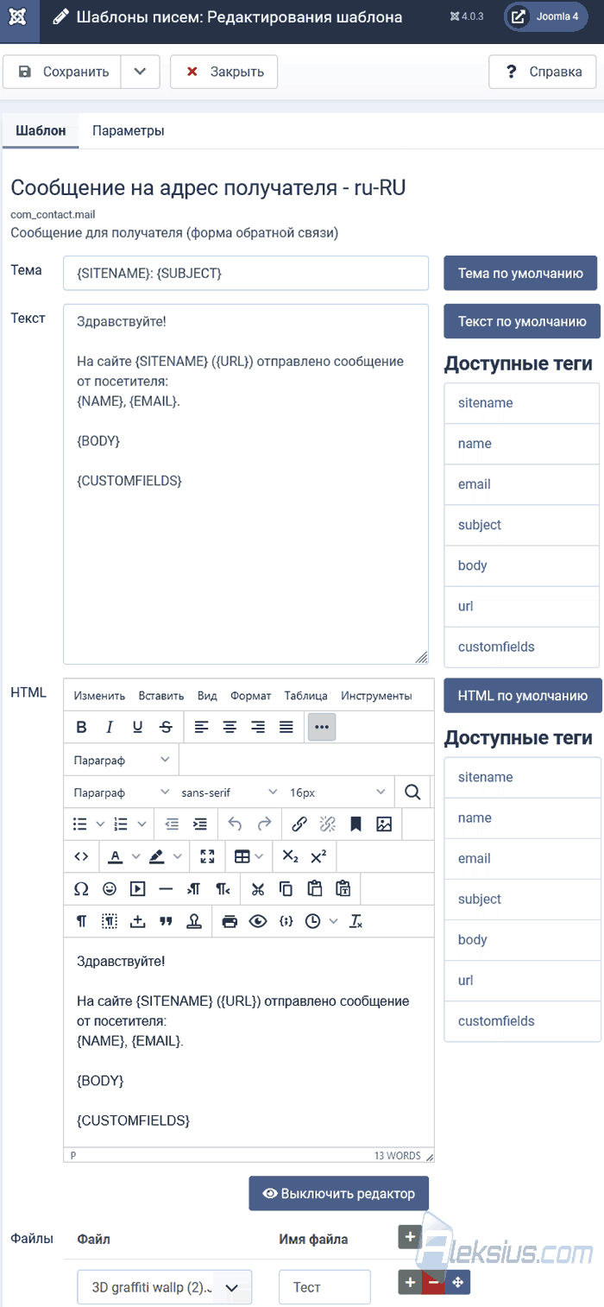Paste as text clipboard icon
This screenshot has width=604, height=1307.
343,888
